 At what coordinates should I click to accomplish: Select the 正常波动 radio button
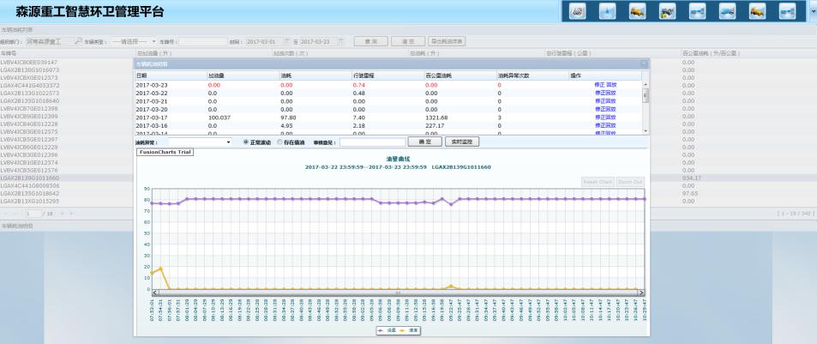point(247,142)
